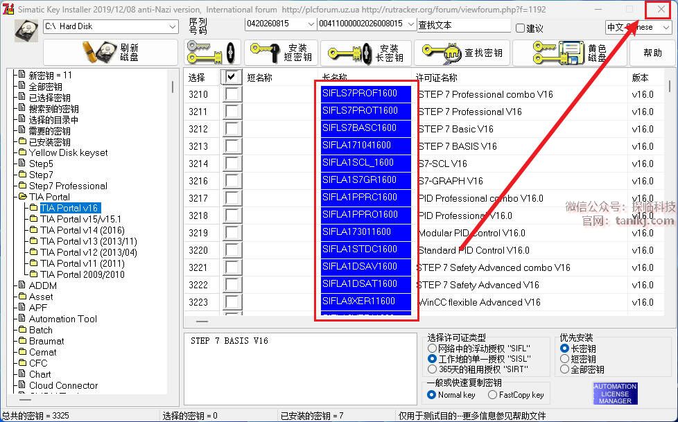
Task: Click the refresh disk button
Action: [x=110, y=53]
